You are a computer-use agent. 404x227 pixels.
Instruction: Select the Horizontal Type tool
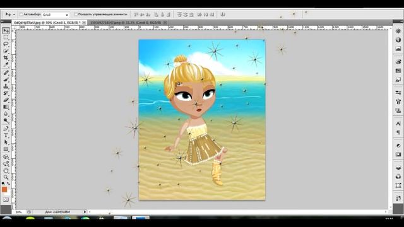6,136
